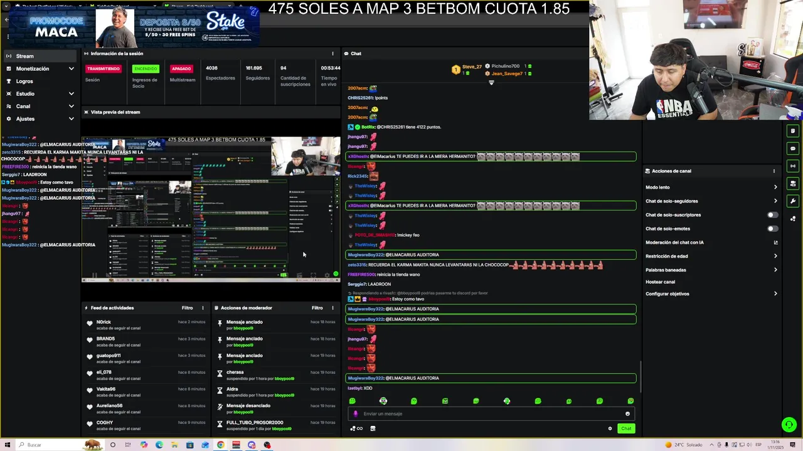Open Filtro in Acciones de moderador
The height and width of the screenshot is (451, 803).
(x=317, y=308)
